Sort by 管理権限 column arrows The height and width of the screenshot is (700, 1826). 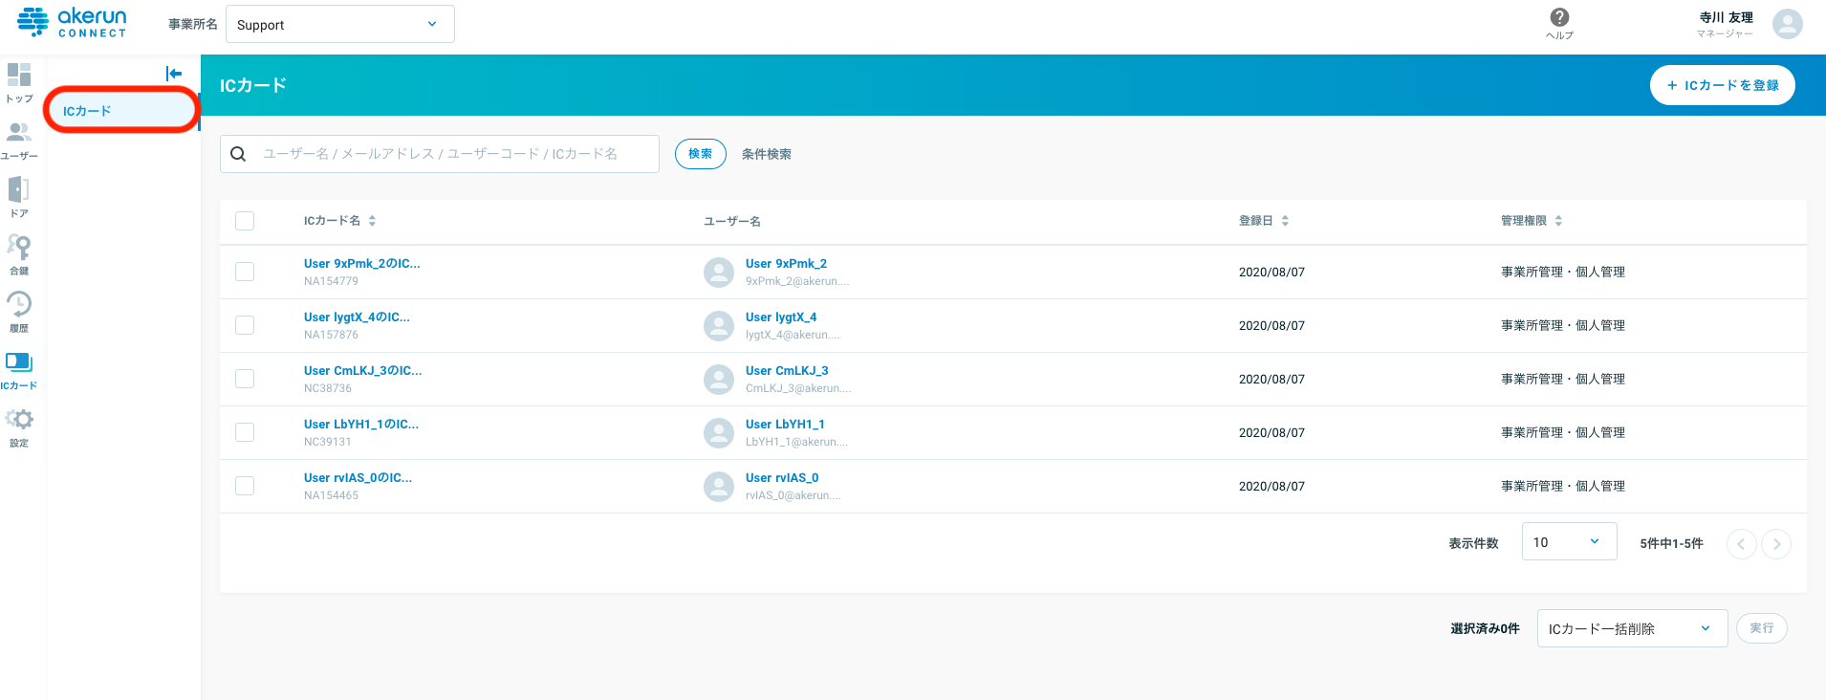click(x=1558, y=221)
